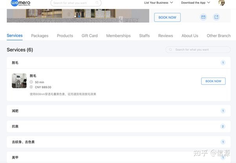Collapse the 脫毛 service category

click(x=118, y=63)
